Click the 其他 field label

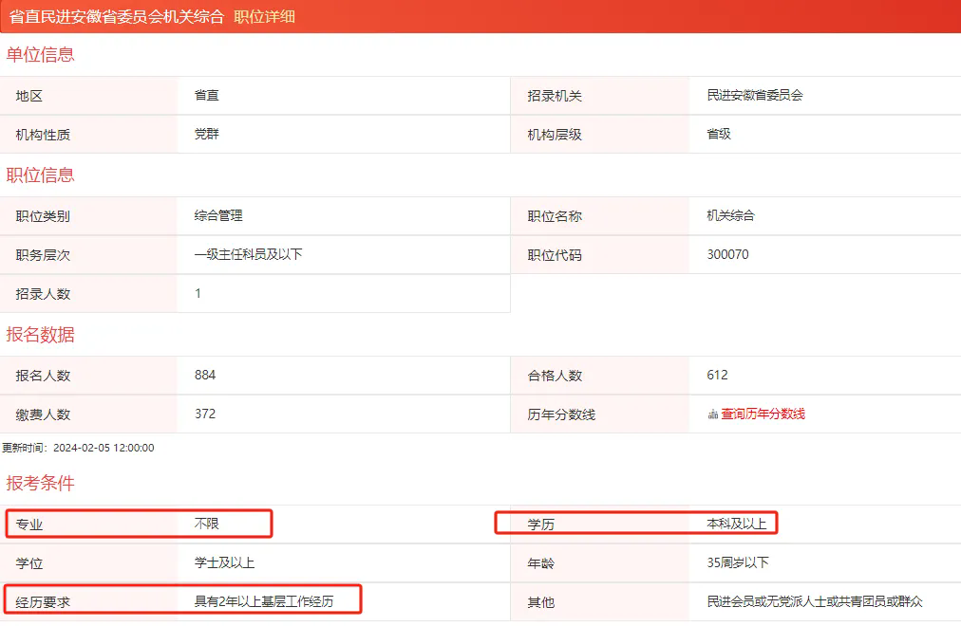541,602
